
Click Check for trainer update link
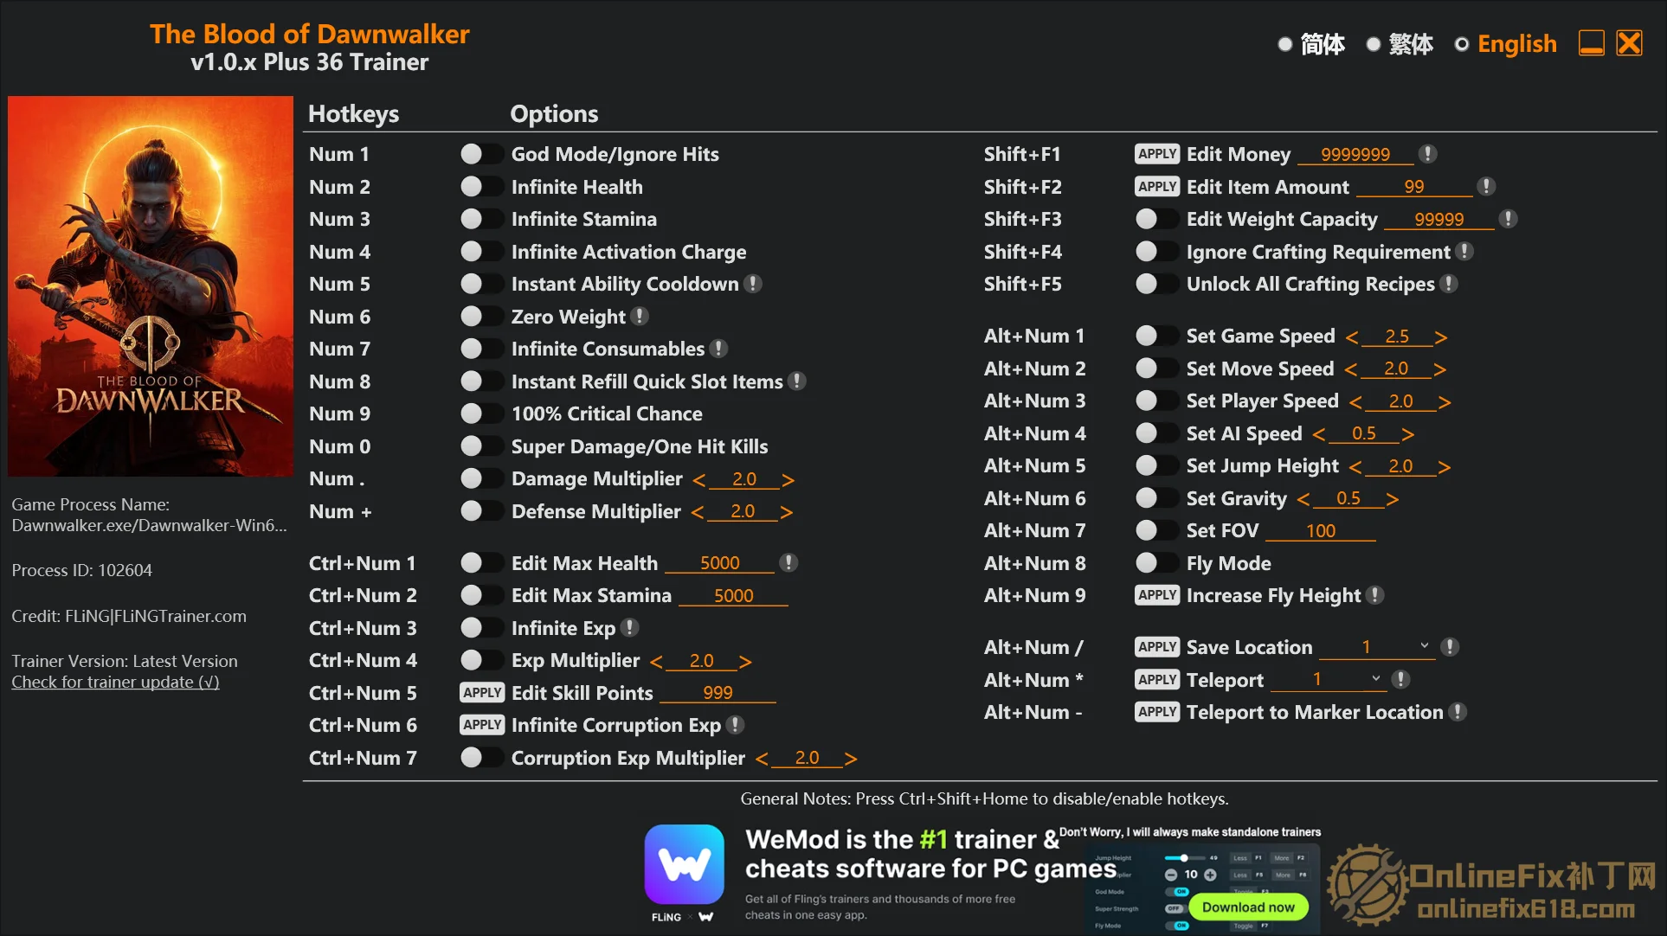[115, 682]
